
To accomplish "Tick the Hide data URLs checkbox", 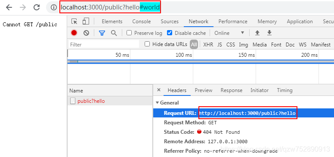I will 147,44.
